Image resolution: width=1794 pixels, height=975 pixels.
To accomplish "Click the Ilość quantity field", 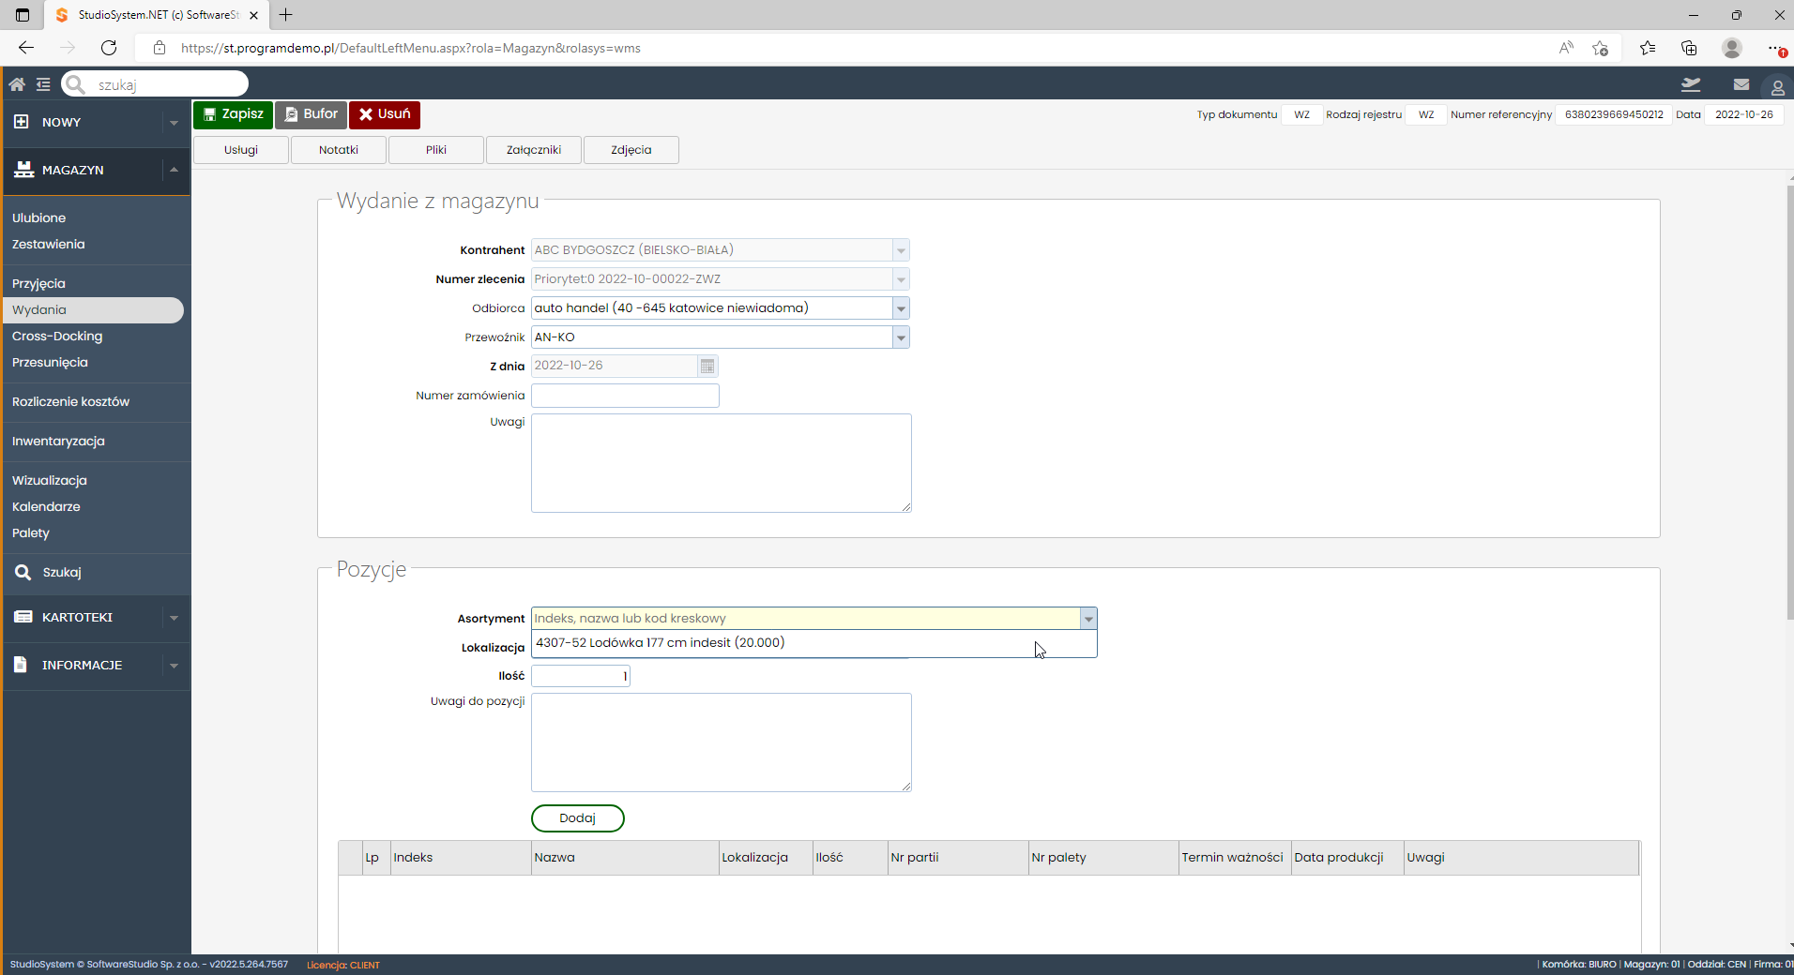I will [581, 676].
